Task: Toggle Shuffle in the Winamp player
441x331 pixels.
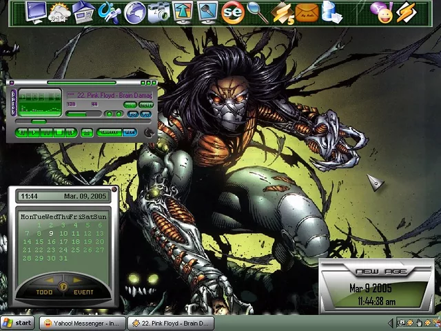Action: (109, 132)
